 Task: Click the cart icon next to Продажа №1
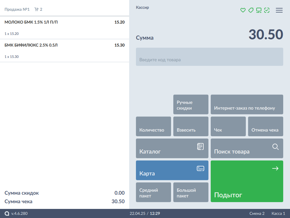coord(36,9)
